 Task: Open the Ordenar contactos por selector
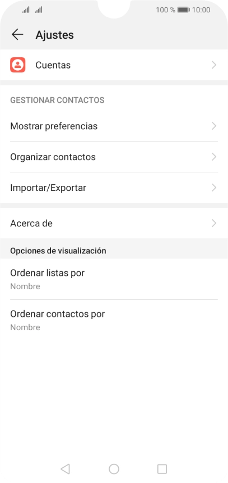[114, 320]
